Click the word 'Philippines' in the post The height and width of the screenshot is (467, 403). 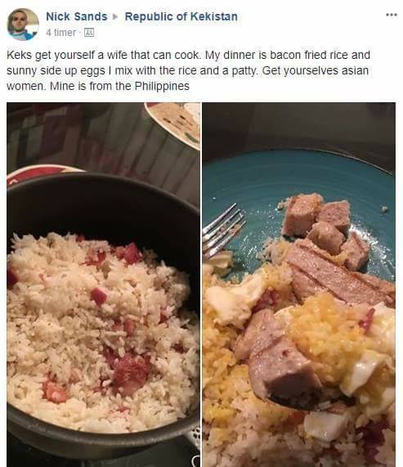pos(162,86)
